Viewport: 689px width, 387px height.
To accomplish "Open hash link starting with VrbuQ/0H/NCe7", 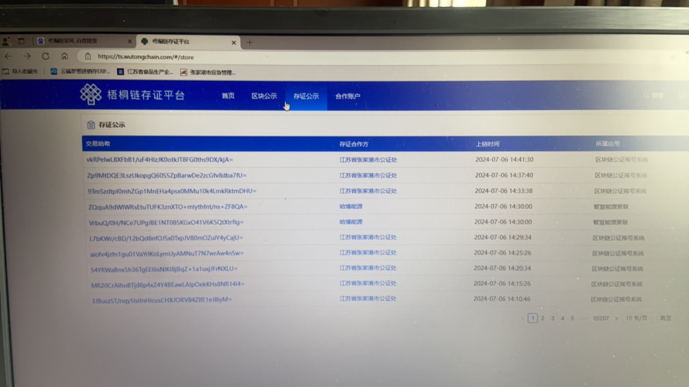I will tap(166, 222).
